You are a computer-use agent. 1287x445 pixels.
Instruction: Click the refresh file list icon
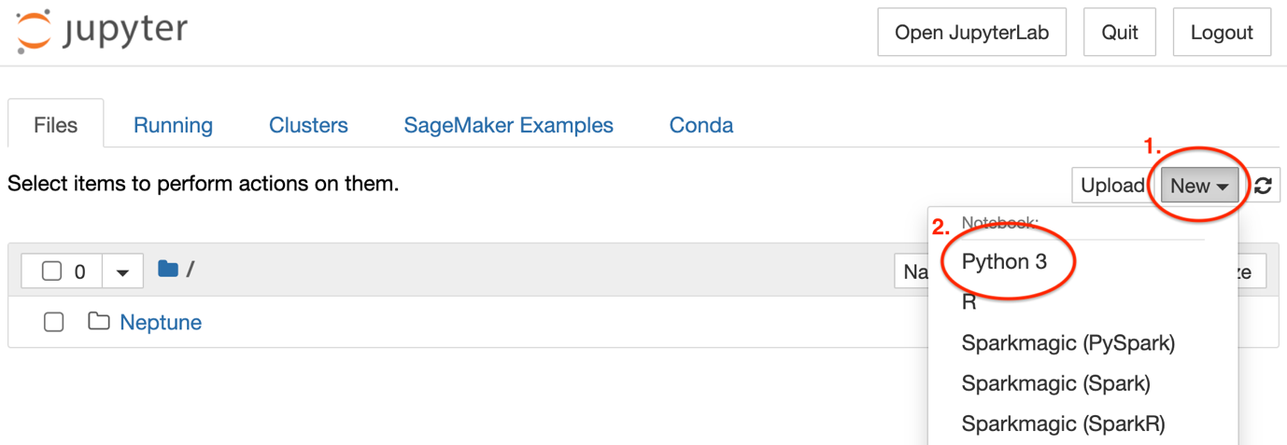coord(1263,186)
